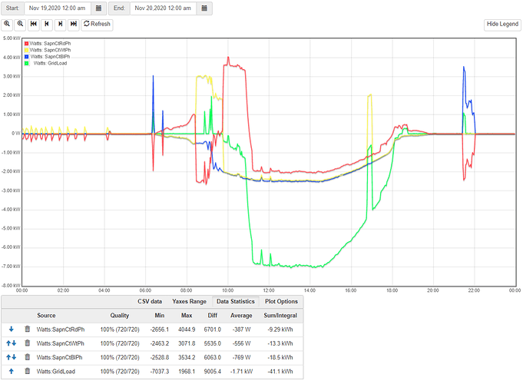Screen dimensions: 523x384
Task: Open the End date calendar picker
Action: pos(204,8)
